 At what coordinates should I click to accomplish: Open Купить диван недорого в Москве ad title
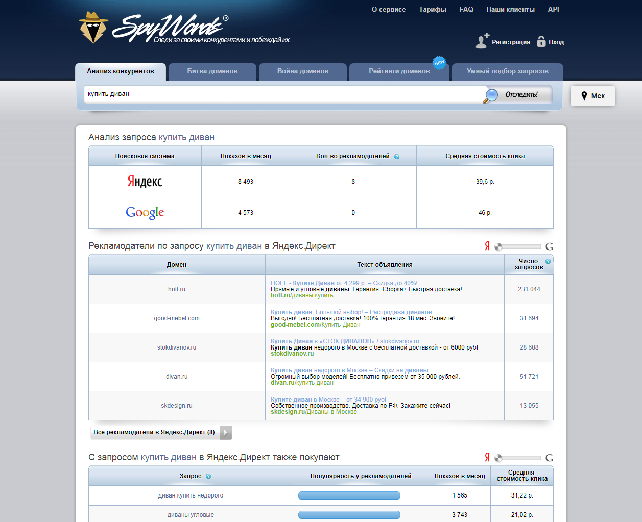coord(349,370)
